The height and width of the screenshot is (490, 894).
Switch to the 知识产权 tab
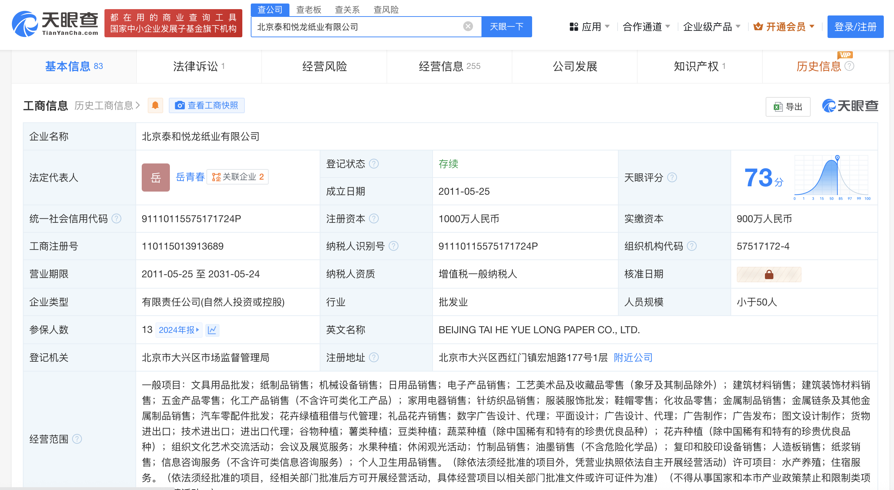click(x=700, y=66)
